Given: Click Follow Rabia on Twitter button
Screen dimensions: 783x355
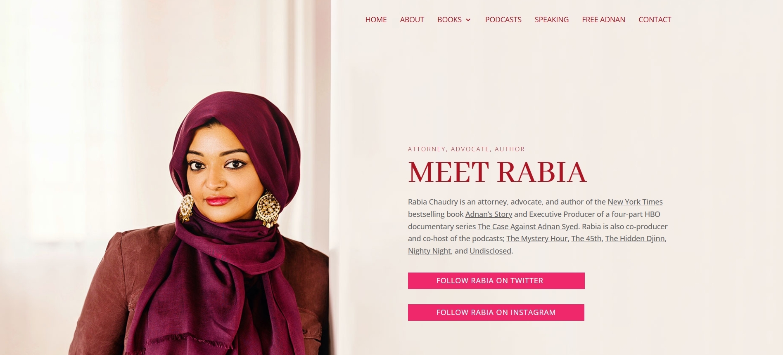Looking at the screenshot, I should tap(496, 281).
